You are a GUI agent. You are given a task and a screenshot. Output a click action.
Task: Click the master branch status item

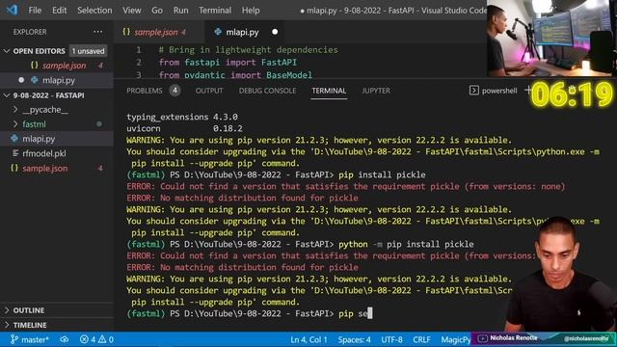30,339
